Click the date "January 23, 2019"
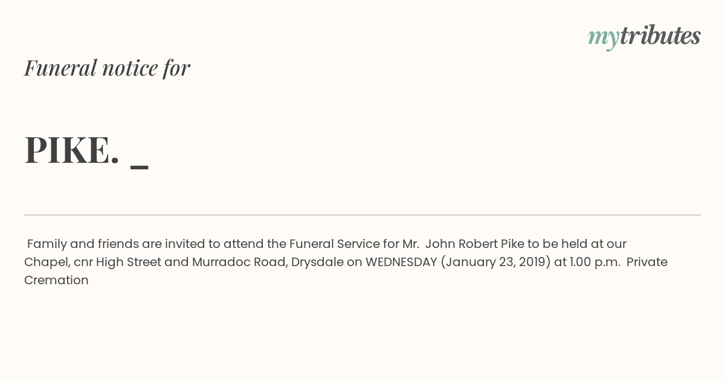This screenshot has width=725, height=381. pyautogui.click(x=495, y=262)
